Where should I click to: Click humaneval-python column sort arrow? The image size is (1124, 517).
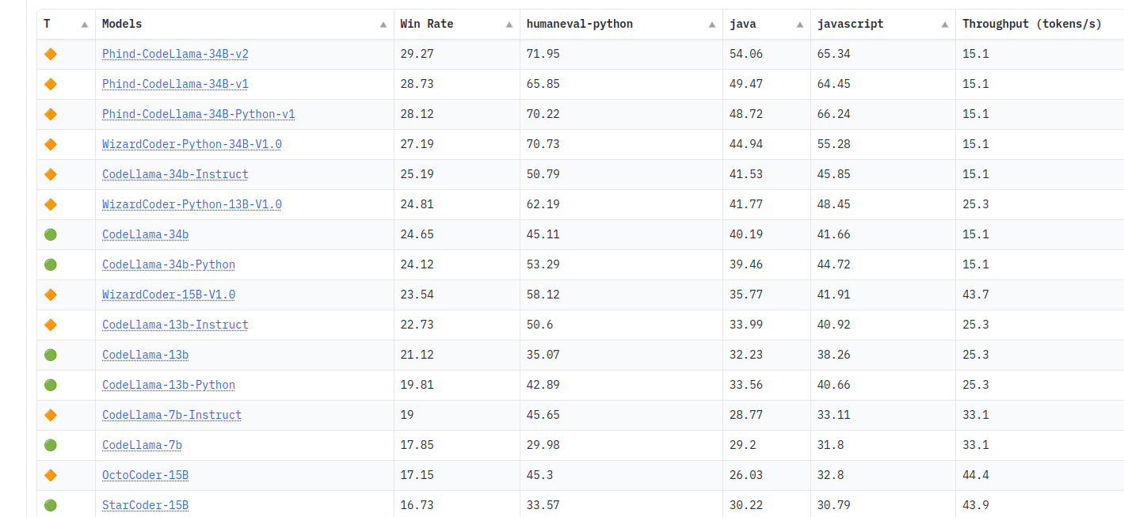[712, 25]
